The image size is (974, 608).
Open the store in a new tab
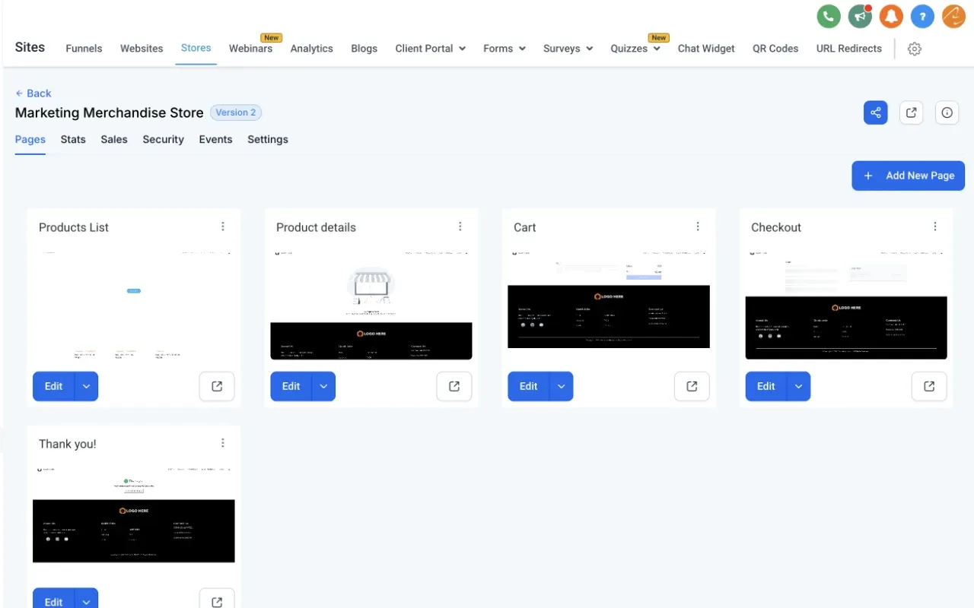tap(911, 112)
